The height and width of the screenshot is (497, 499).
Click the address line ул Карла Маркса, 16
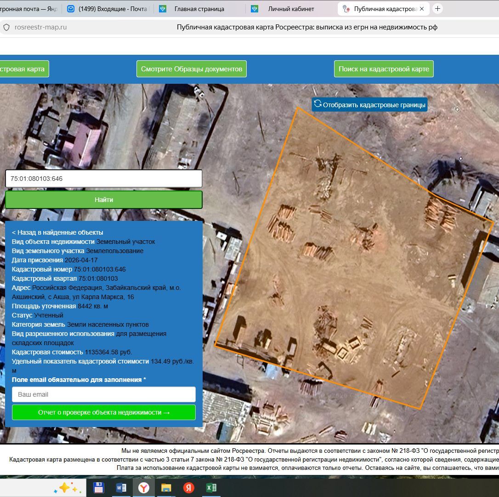pyautogui.click(x=104, y=297)
